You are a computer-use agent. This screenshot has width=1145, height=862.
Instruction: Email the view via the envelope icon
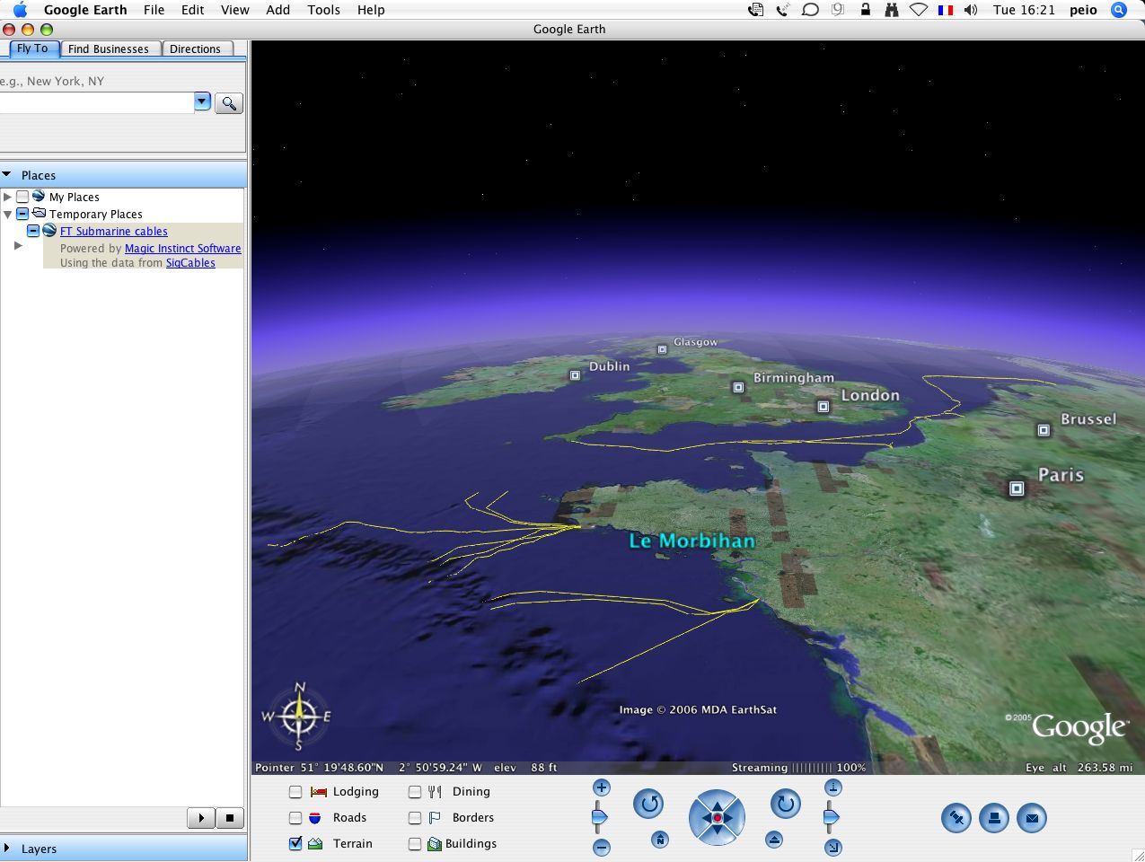click(x=1032, y=818)
